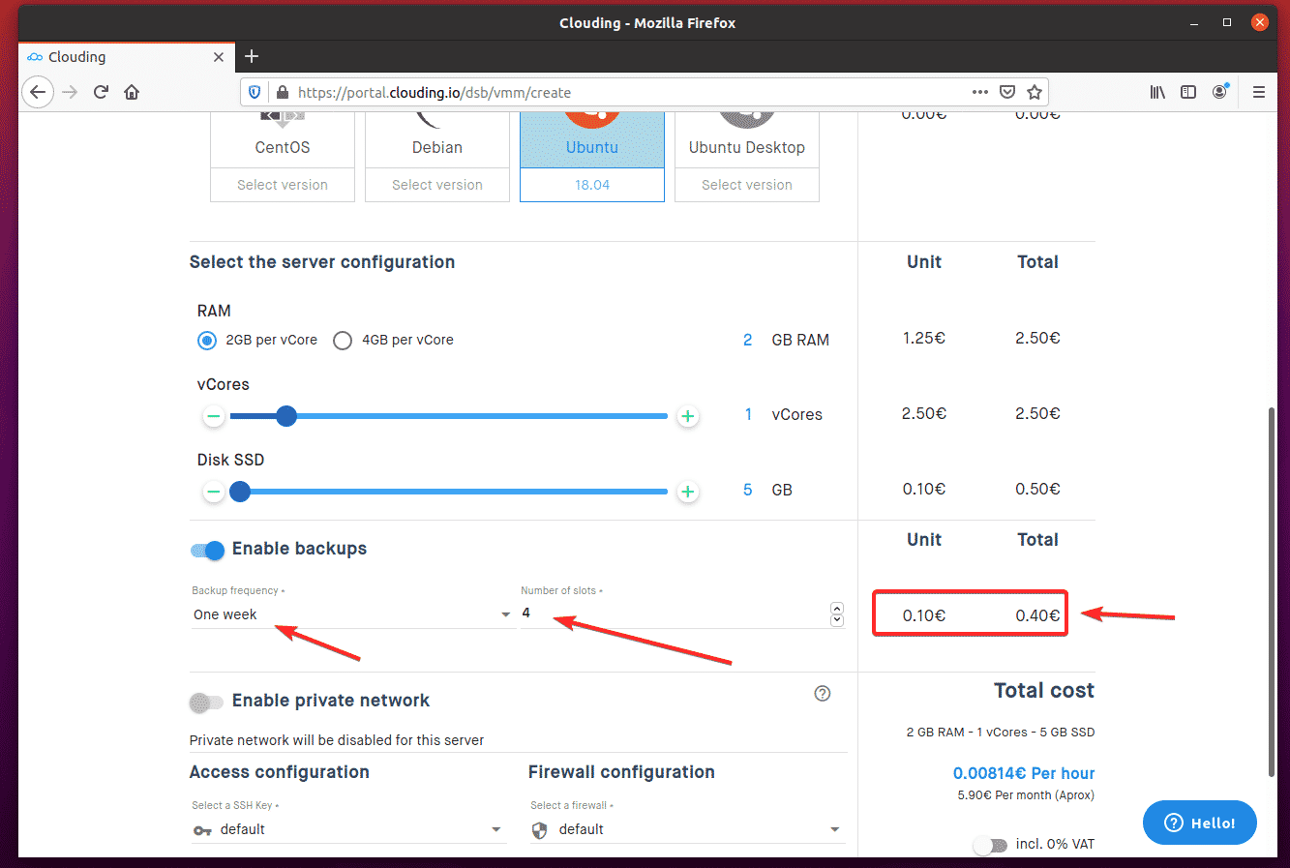Click the Select the server configuration heading
This screenshot has width=1290, height=868.
click(322, 262)
